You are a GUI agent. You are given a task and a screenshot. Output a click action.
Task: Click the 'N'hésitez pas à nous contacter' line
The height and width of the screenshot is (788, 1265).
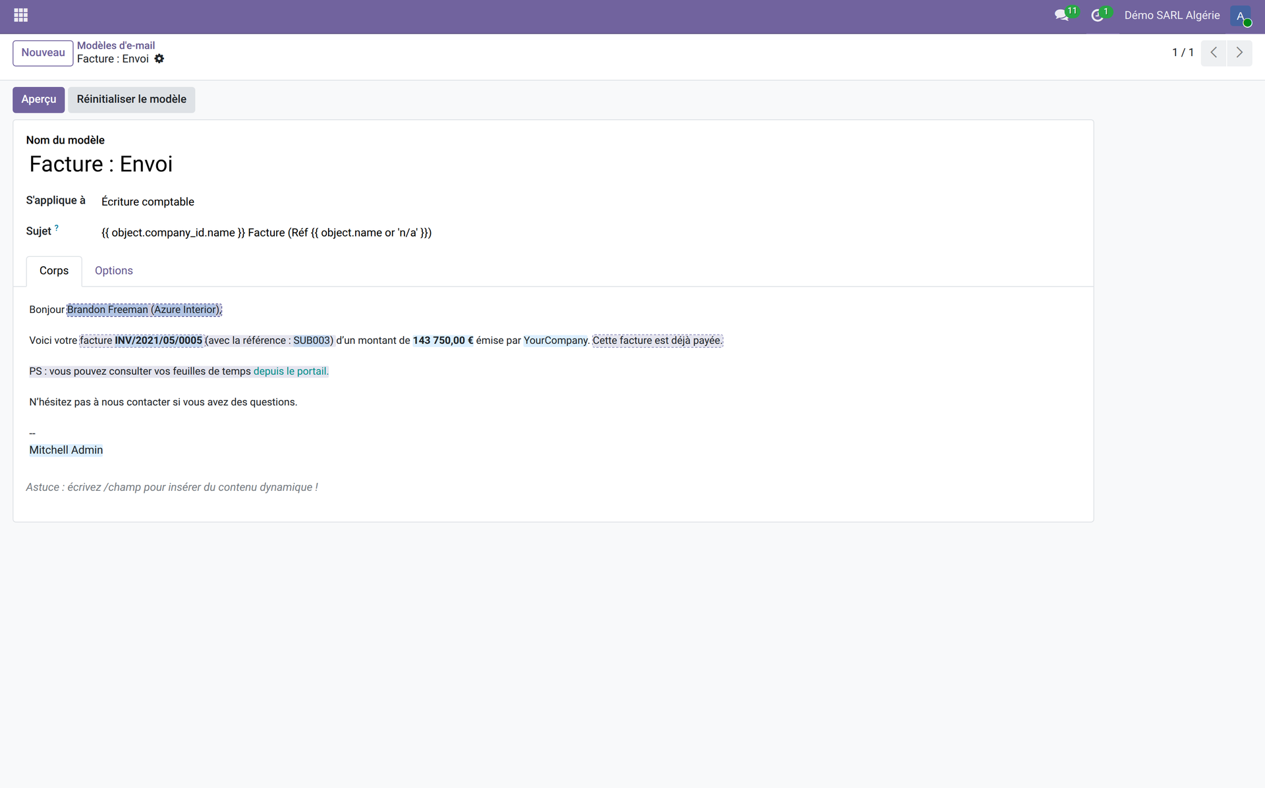coord(163,403)
